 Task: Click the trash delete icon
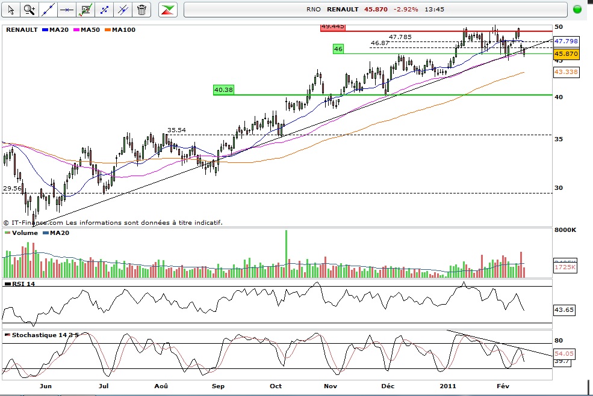142,10
